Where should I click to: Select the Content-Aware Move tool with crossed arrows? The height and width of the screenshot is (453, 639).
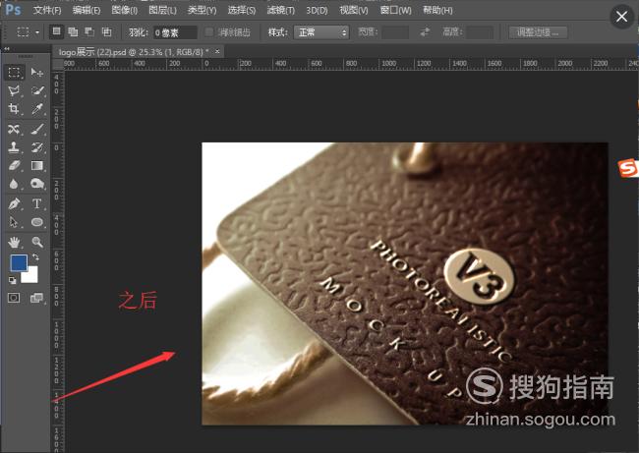[14, 129]
